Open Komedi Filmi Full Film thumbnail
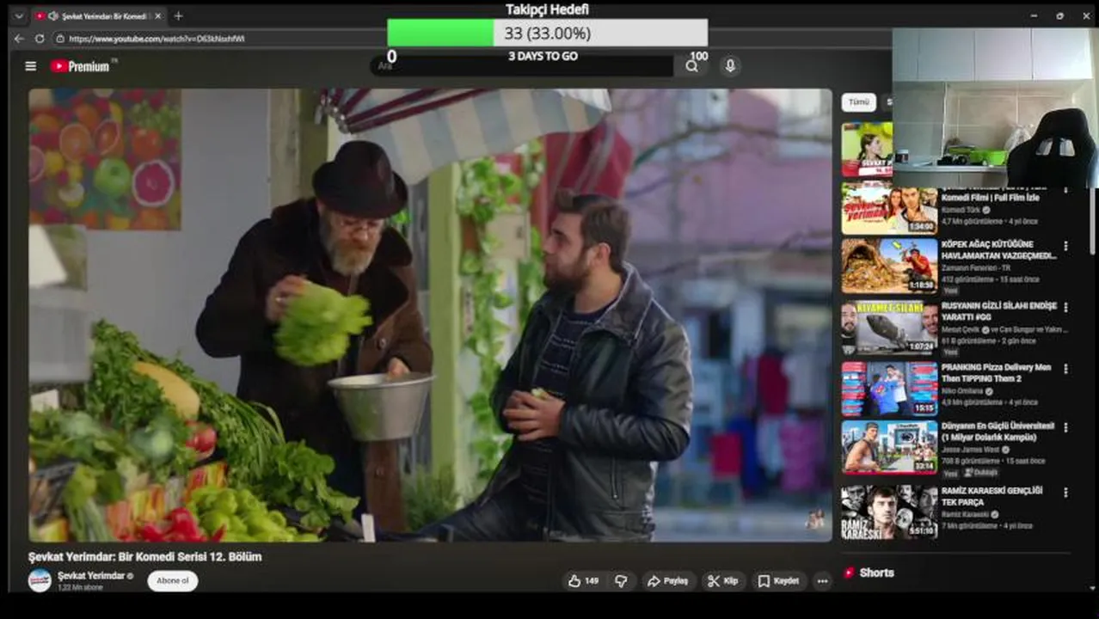 pyautogui.click(x=889, y=209)
